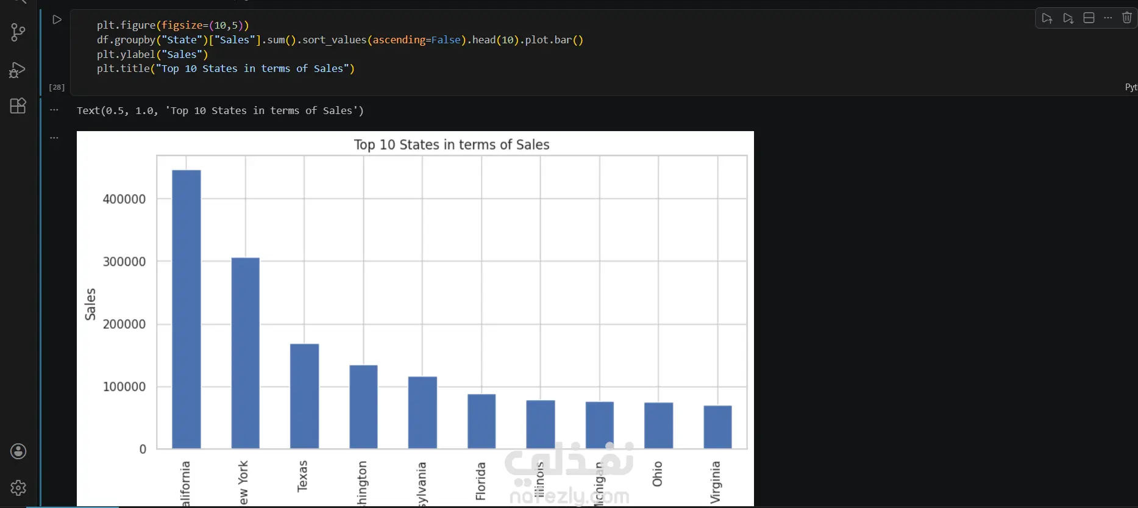Click the New York bar in chart
Viewport: 1138px width, 508px height.
click(245, 353)
